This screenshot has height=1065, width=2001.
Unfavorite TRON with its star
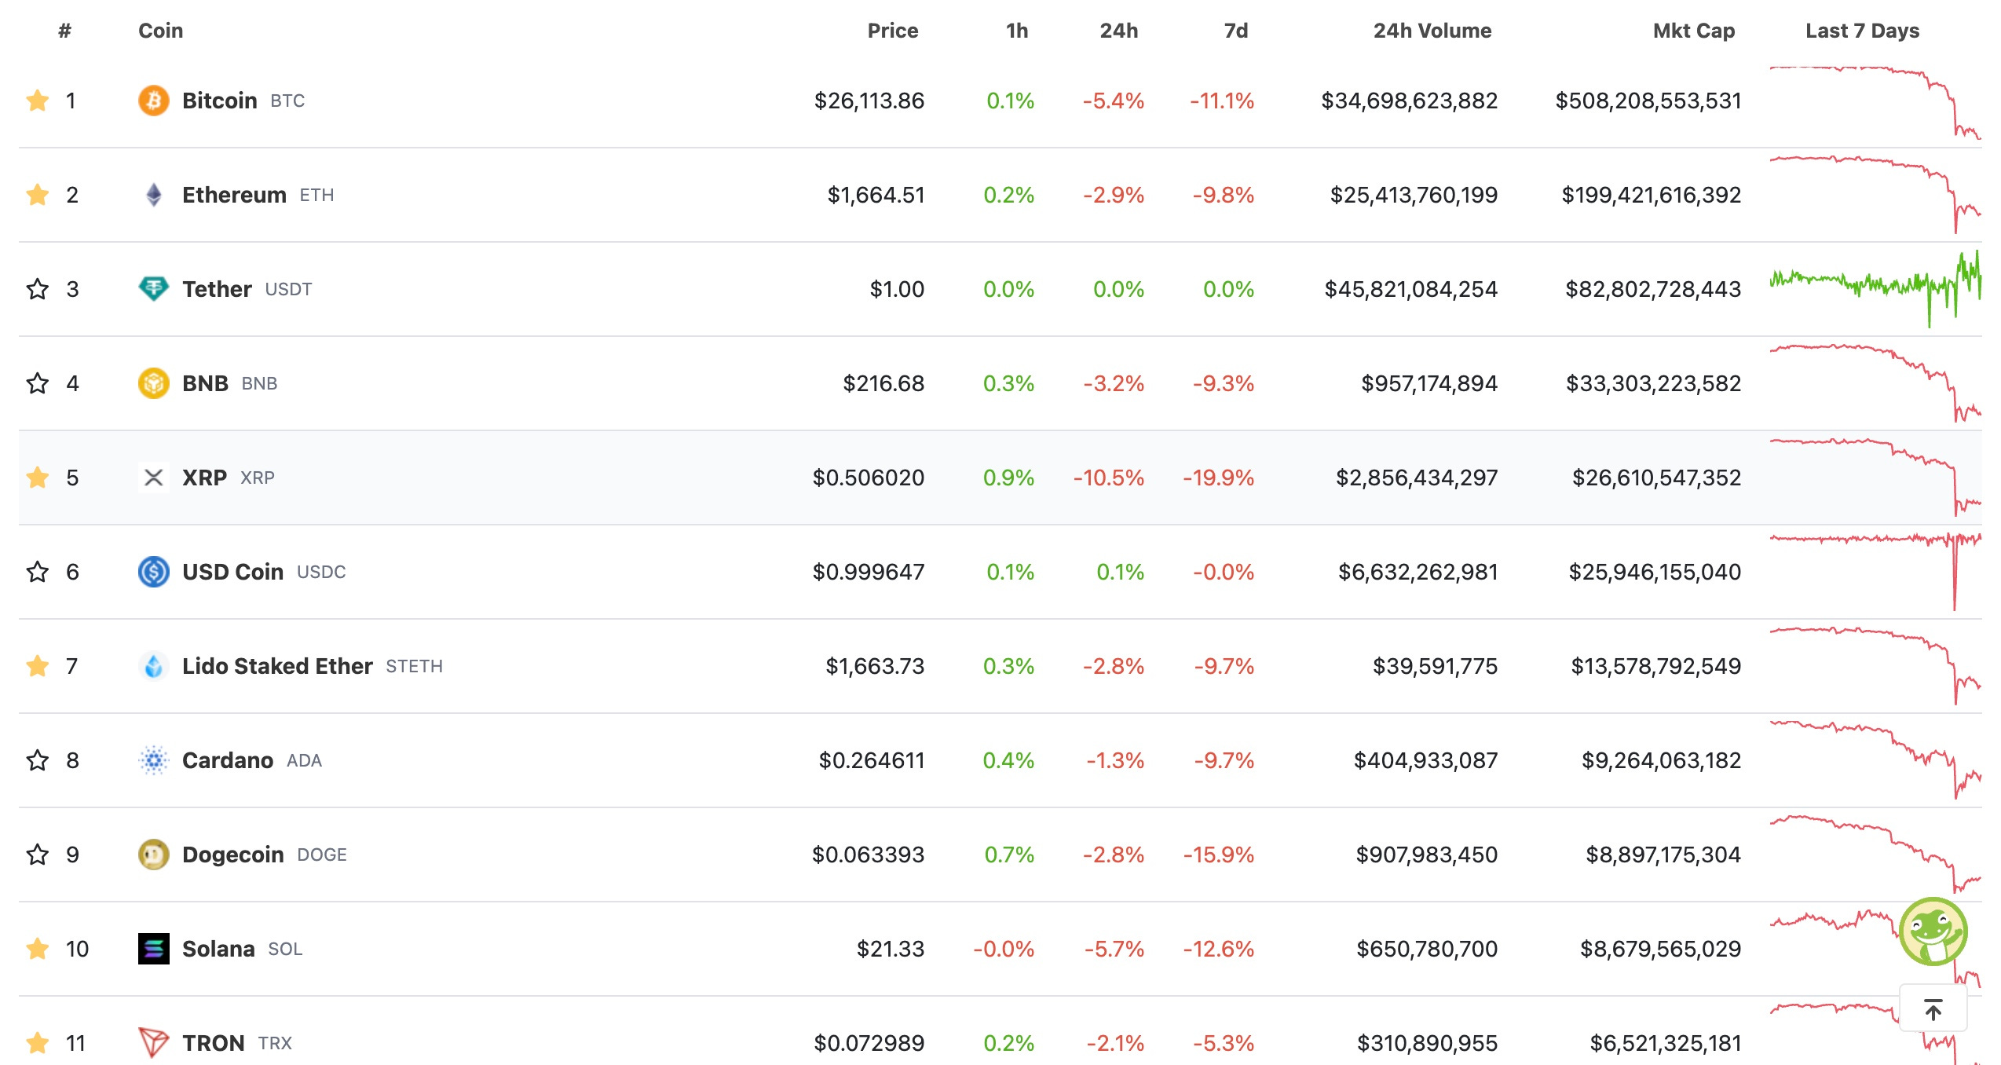click(x=38, y=1043)
